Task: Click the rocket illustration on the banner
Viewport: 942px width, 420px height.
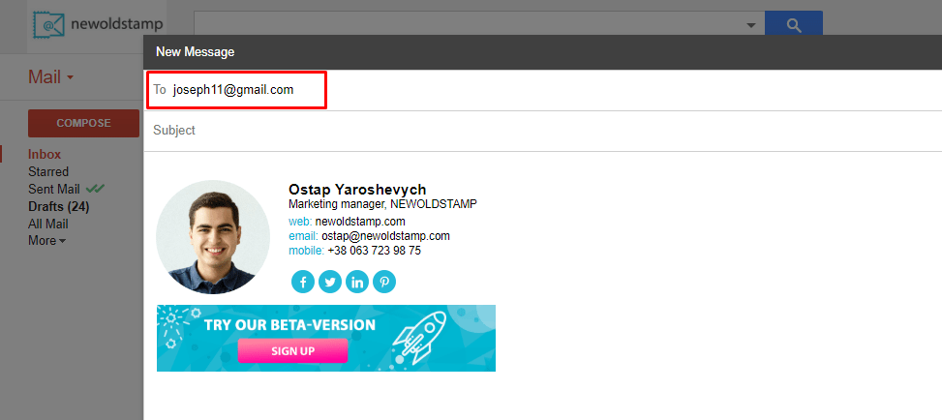Action: pos(420,337)
